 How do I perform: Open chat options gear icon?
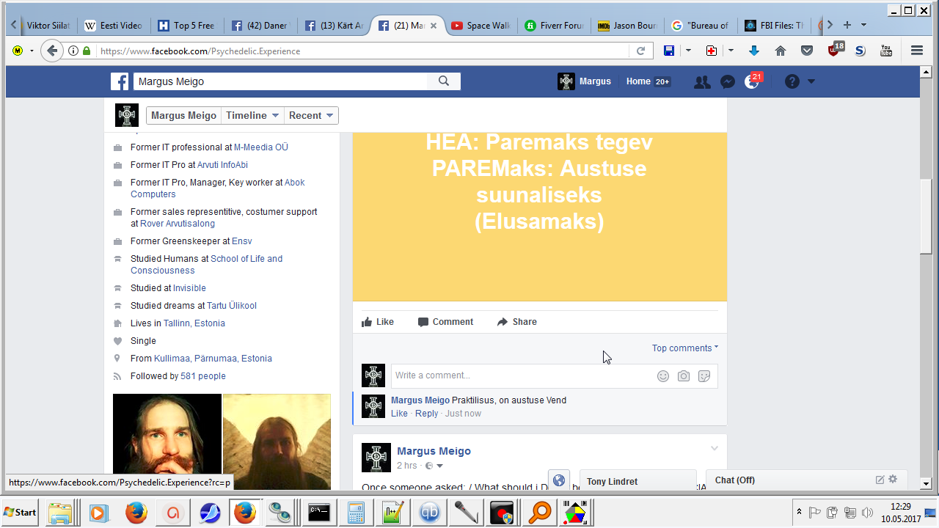click(893, 480)
